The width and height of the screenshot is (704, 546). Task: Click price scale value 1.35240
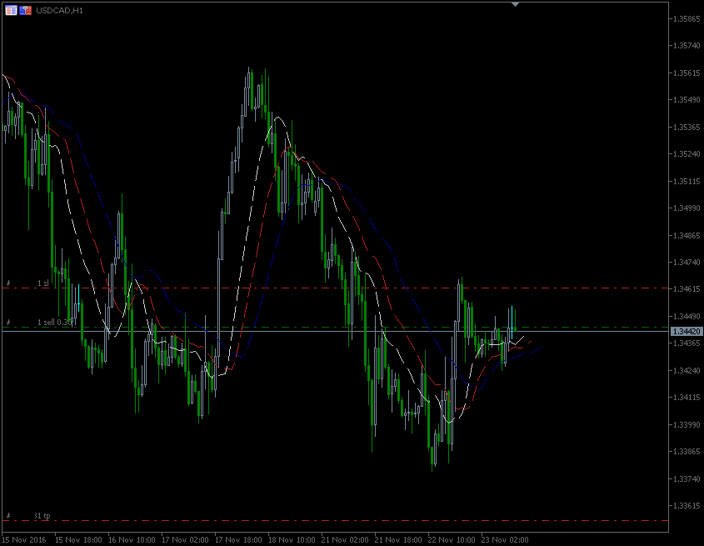click(687, 153)
